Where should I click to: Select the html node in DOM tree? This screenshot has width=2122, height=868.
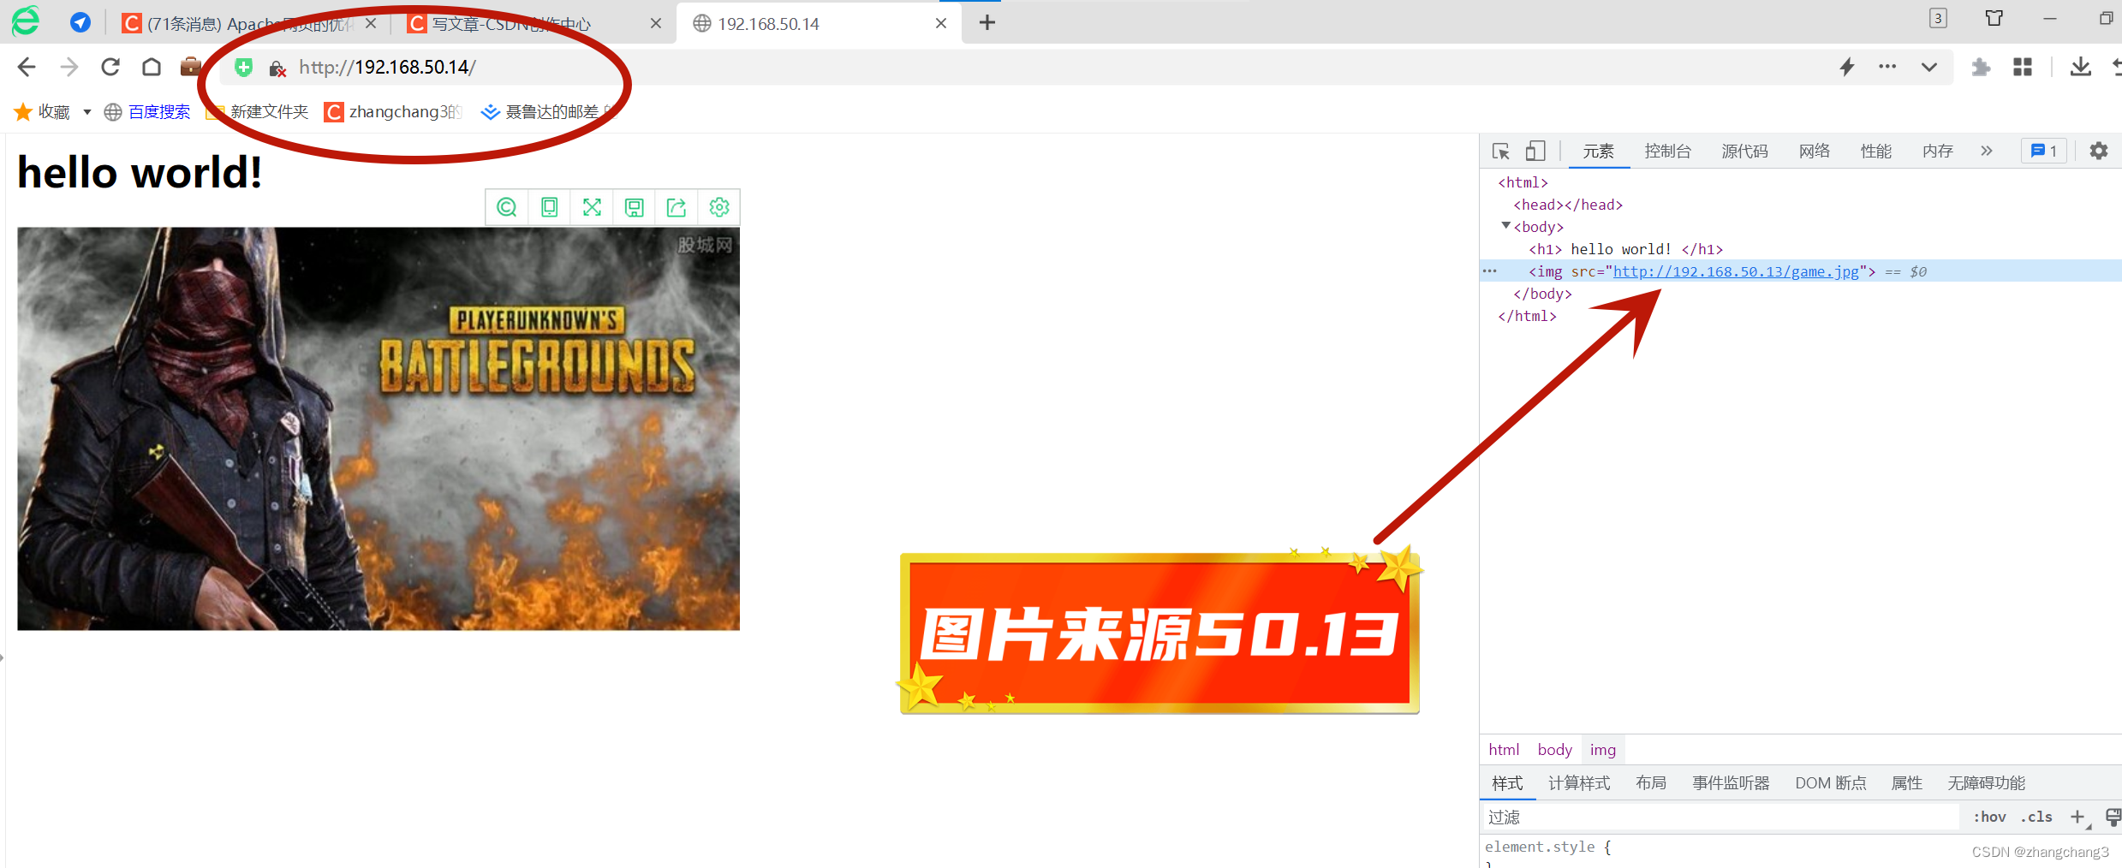1523,182
